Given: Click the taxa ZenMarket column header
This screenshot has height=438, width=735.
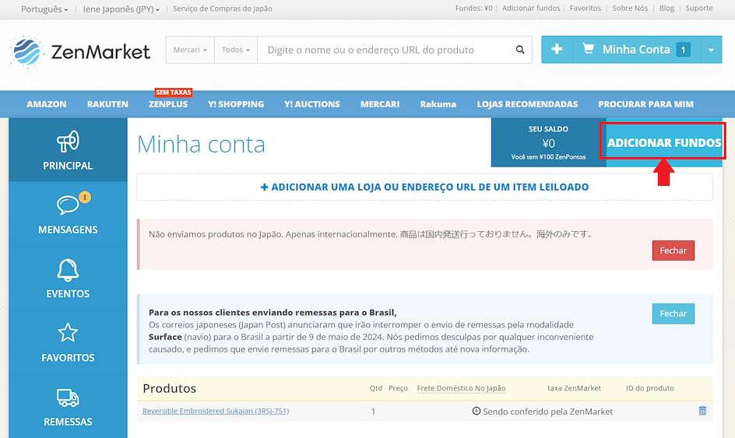Looking at the screenshot, I should tap(574, 388).
